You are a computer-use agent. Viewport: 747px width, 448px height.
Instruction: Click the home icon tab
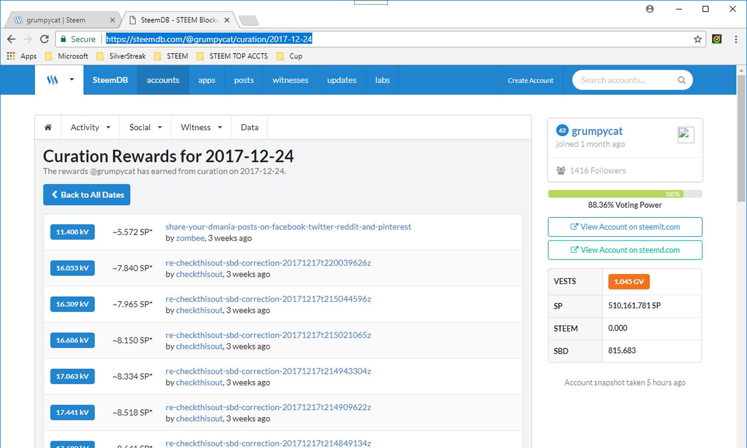(48, 127)
